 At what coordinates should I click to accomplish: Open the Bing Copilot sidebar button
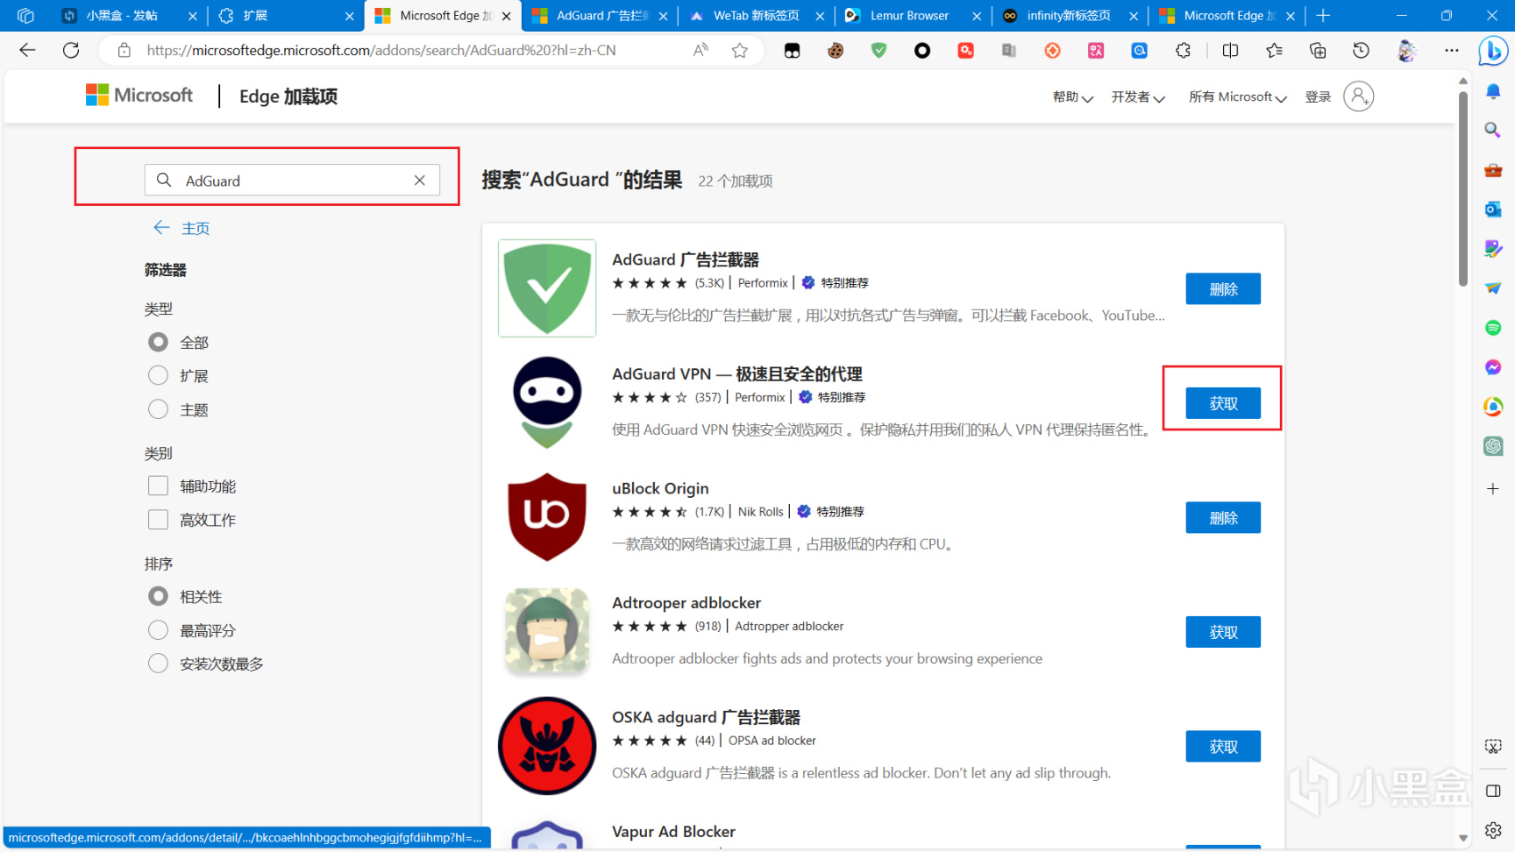point(1492,52)
